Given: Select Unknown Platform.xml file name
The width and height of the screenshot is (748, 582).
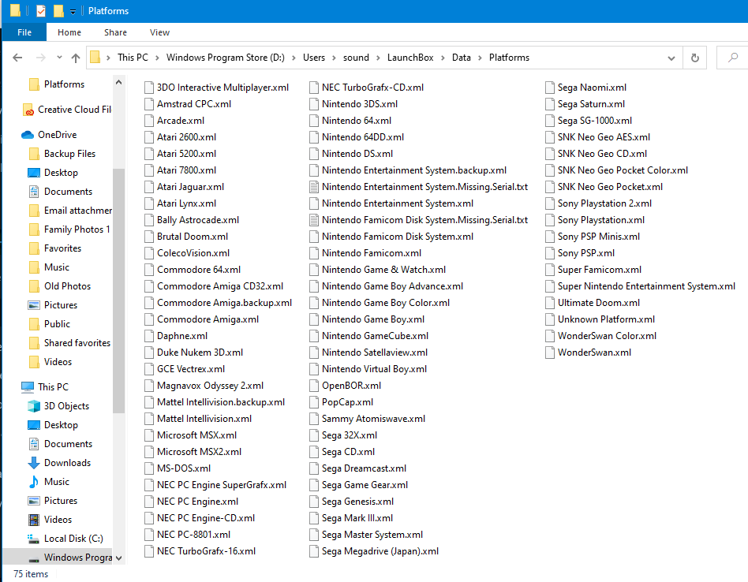Looking at the screenshot, I should click(606, 319).
